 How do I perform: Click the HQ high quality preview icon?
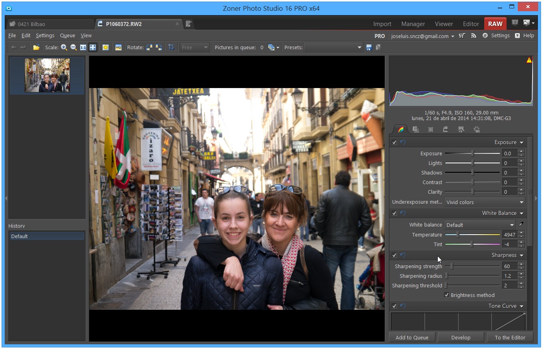[118, 47]
